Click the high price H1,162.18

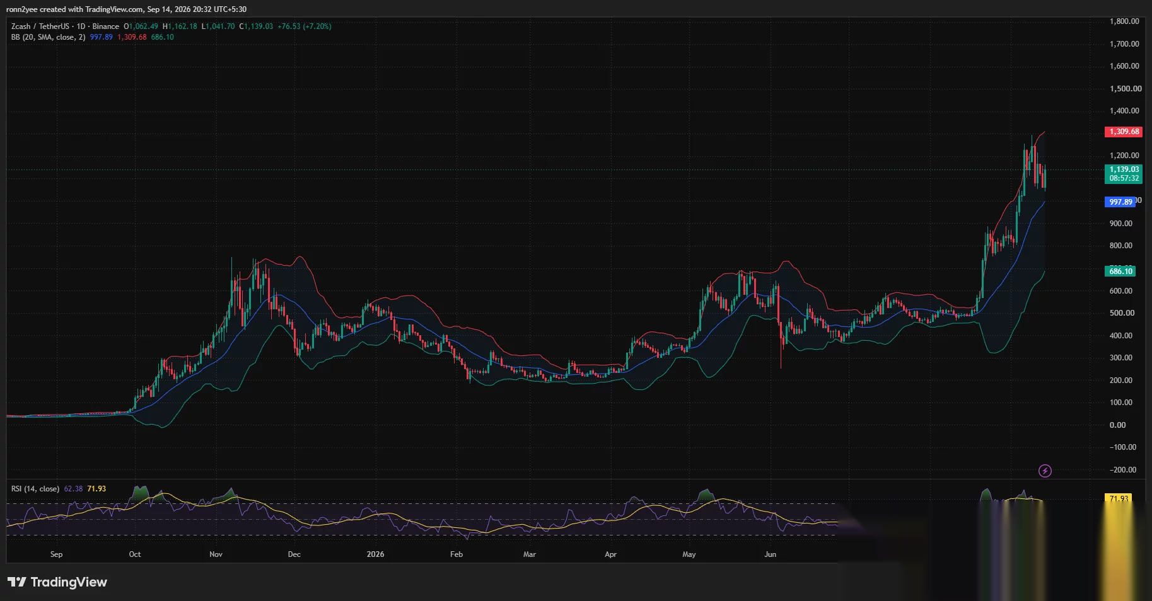180,26
